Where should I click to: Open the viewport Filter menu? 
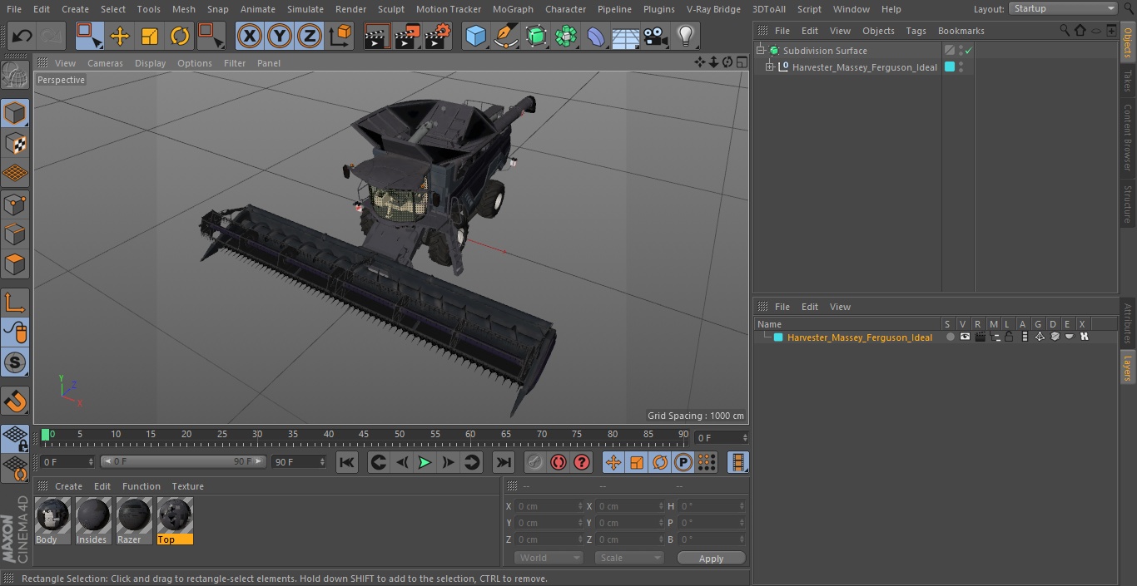click(235, 63)
